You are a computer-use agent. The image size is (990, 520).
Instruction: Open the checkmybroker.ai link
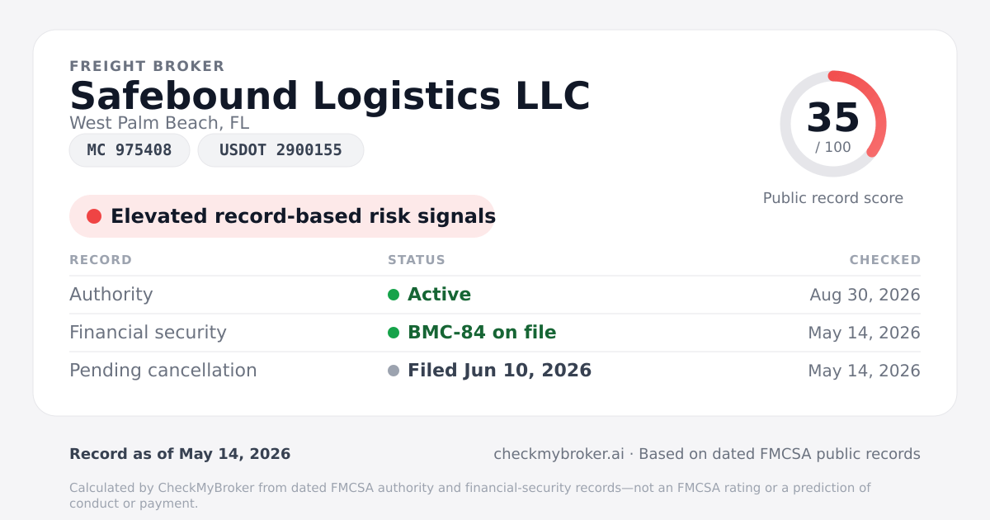[559, 454]
